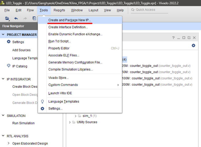Select the 100M : counter_toggle_out source
201x147 pixels.
tap(157, 78)
